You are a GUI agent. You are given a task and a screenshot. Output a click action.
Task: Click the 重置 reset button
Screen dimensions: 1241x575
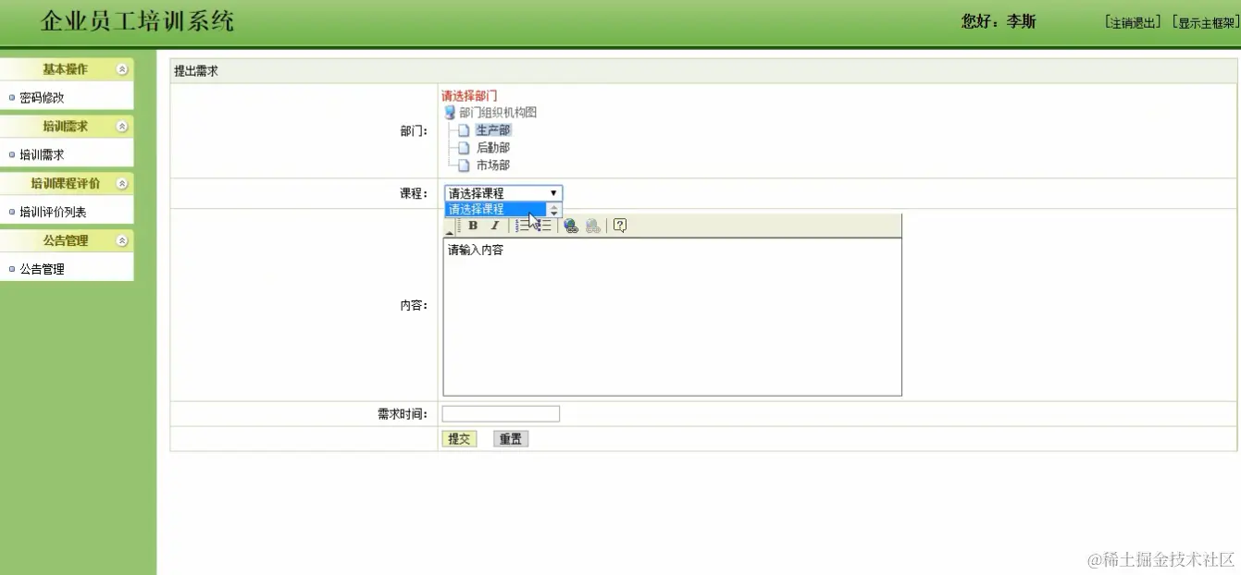tap(511, 439)
